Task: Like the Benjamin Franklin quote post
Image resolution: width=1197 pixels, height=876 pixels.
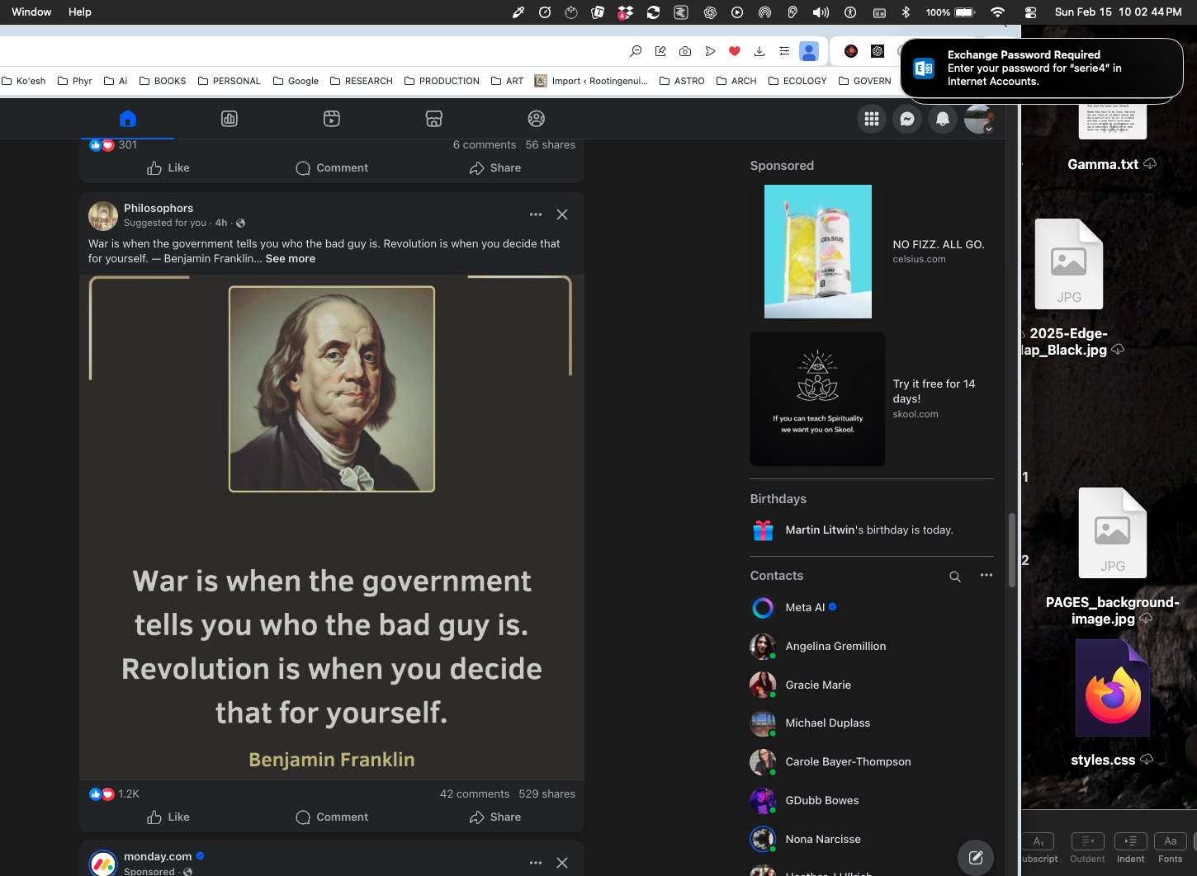Action: (x=168, y=817)
